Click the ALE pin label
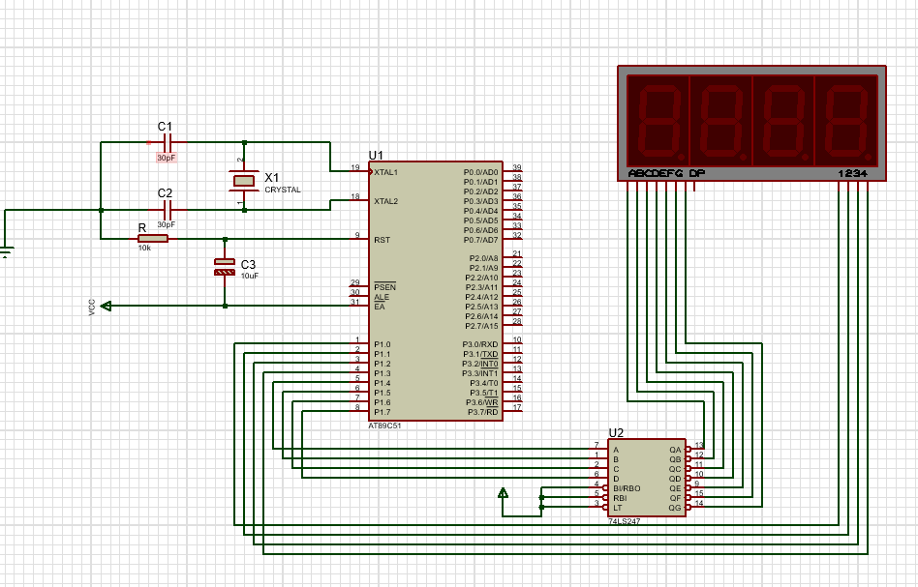The height and width of the screenshot is (587, 918). [x=382, y=297]
